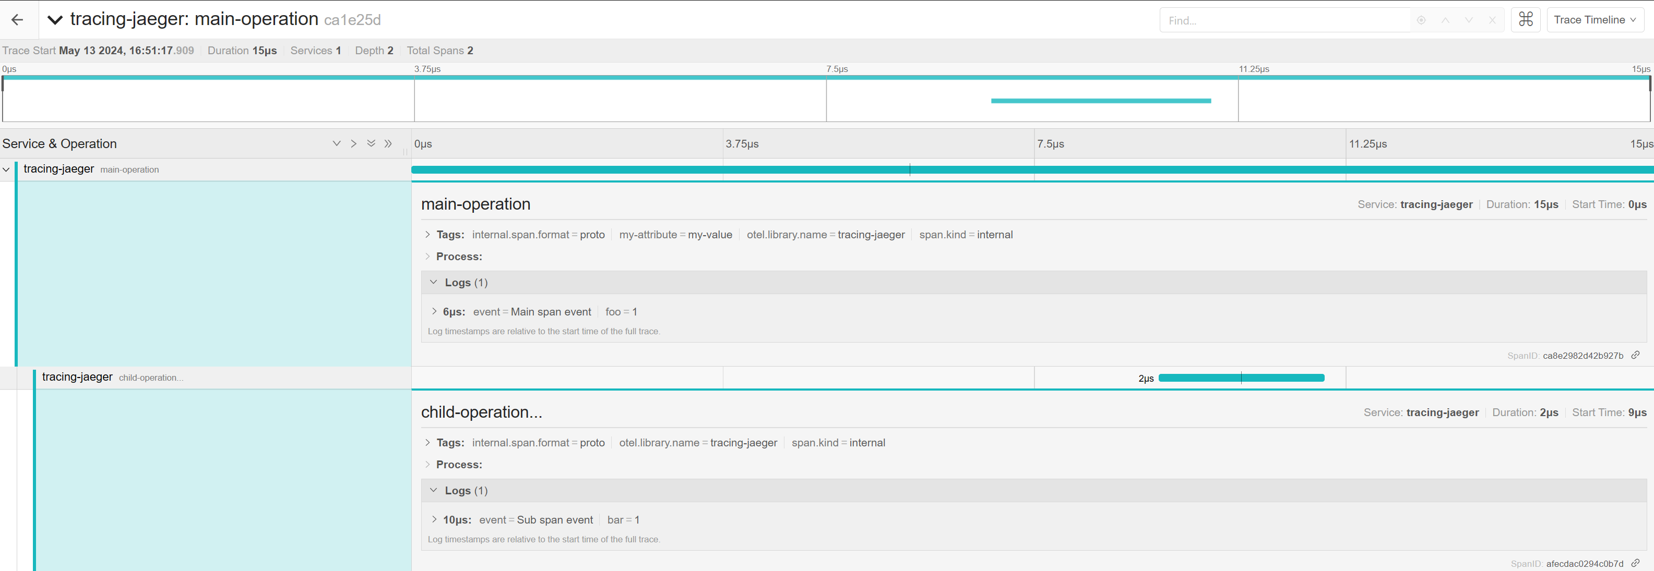Focus the Find search field
Screen dimensions: 1654x571
pyautogui.click(x=1285, y=20)
